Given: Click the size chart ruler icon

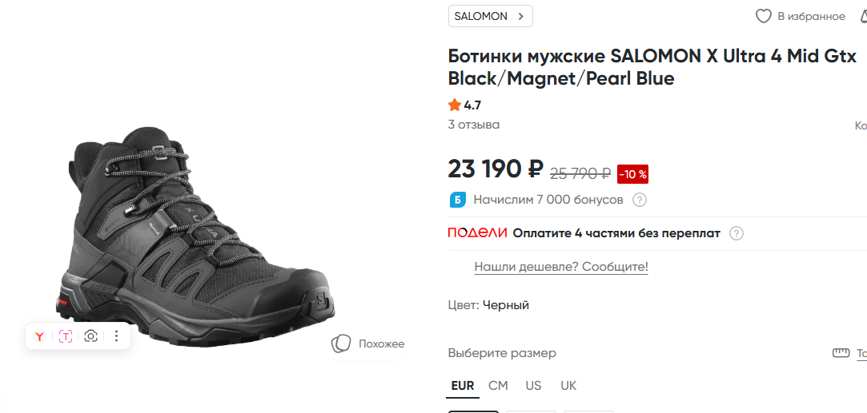Looking at the screenshot, I should (x=841, y=353).
